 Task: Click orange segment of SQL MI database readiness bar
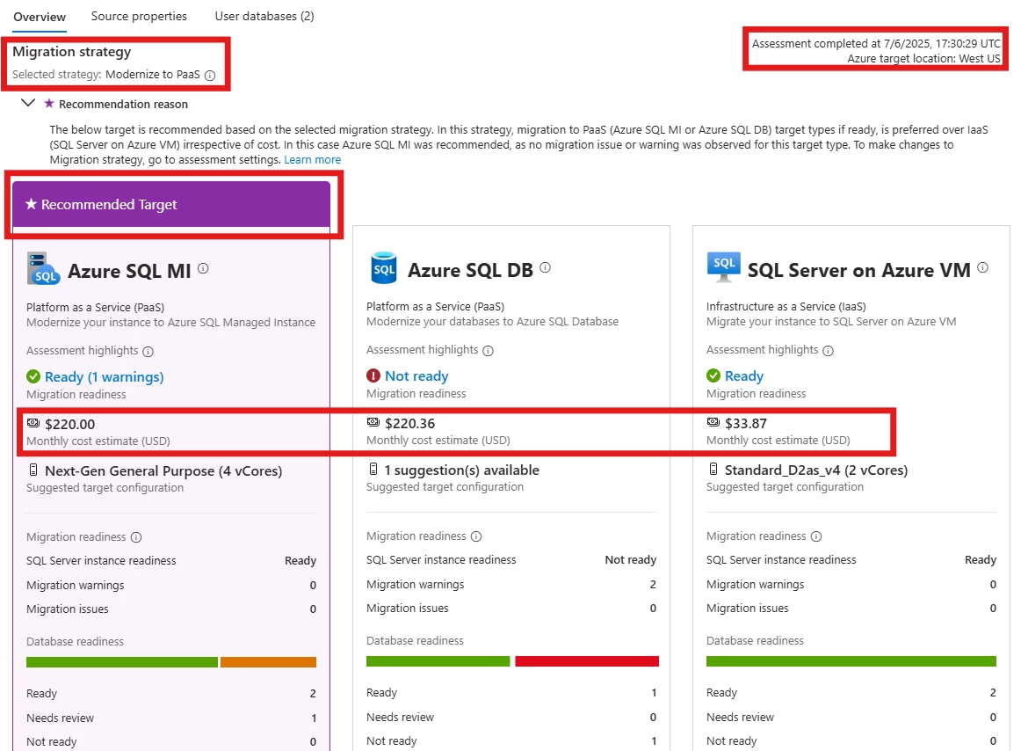click(268, 662)
